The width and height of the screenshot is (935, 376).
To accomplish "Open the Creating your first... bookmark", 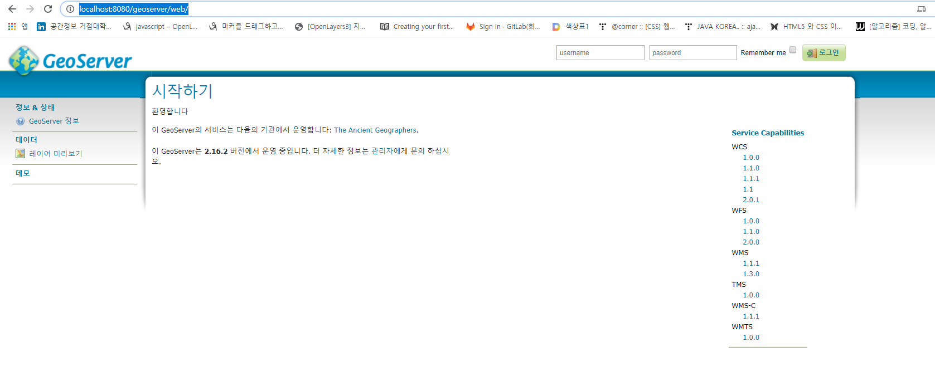I will coord(417,26).
